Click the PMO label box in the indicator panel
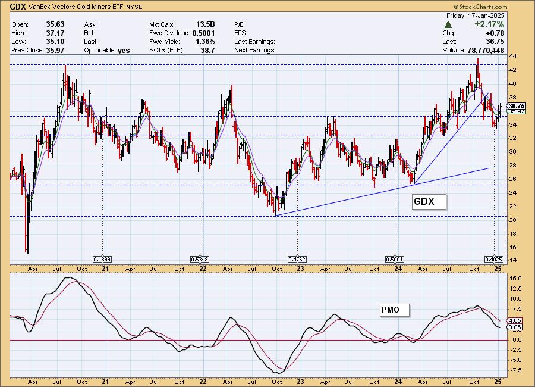The image size is (535, 387). pyautogui.click(x=395, y=310)
